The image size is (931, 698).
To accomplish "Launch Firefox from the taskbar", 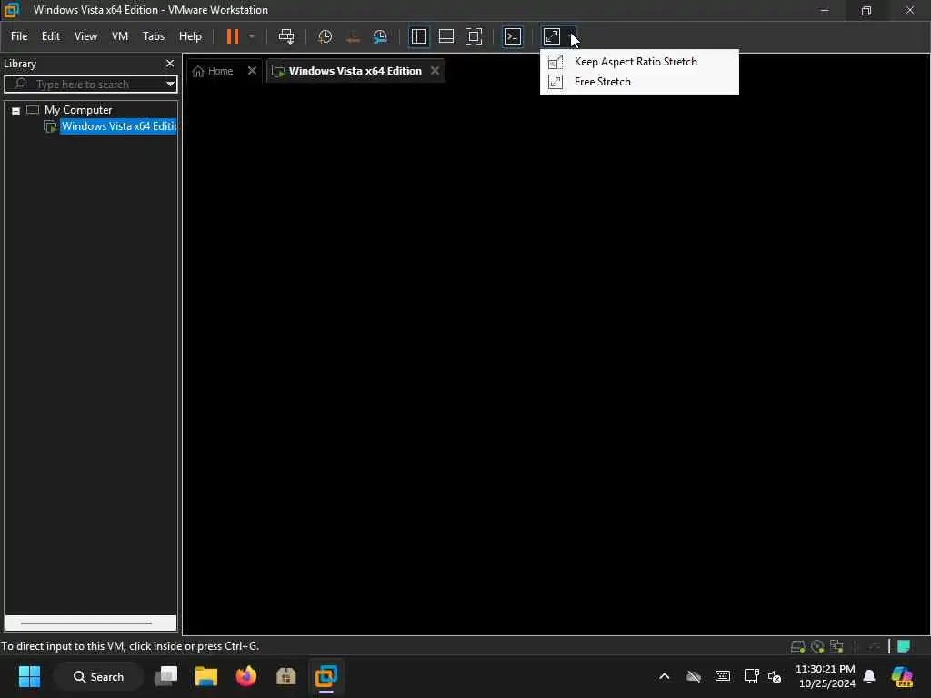I will click(245, 676).
